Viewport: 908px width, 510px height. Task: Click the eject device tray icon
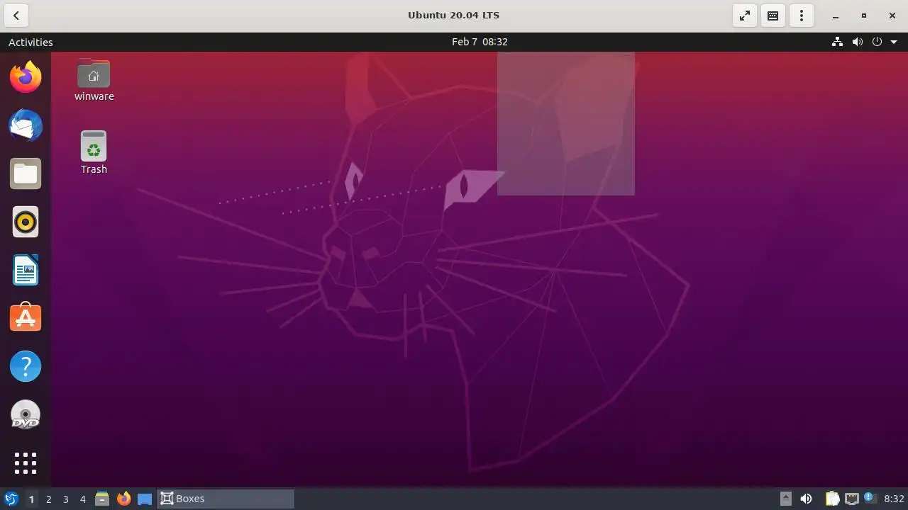(786, 499)
